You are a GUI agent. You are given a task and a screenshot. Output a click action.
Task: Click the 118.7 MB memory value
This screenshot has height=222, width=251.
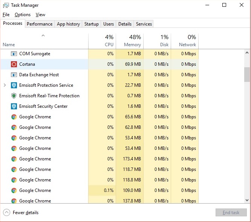132,169
